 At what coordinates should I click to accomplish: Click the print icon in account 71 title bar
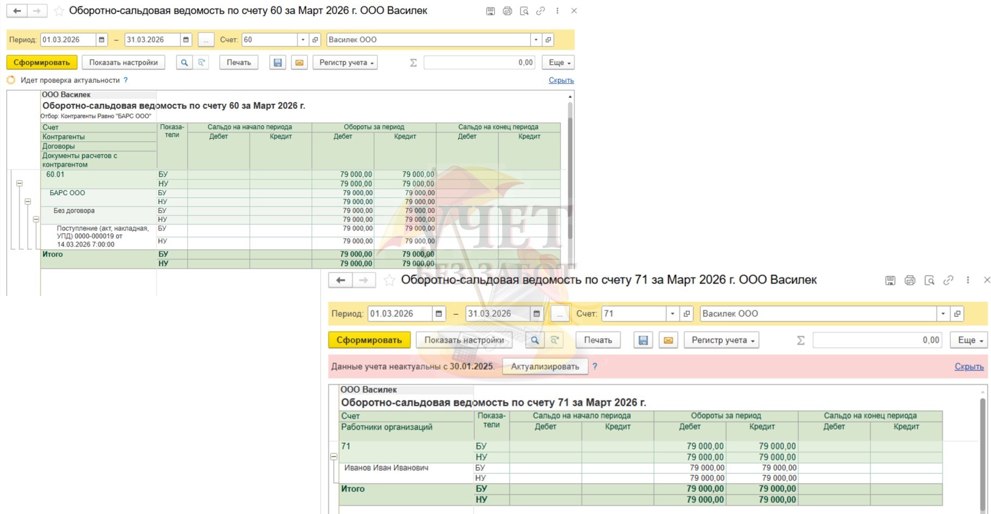(910, 280)
